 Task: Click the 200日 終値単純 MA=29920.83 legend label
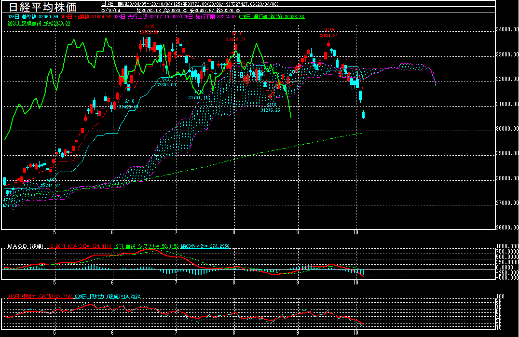(39, 23)
